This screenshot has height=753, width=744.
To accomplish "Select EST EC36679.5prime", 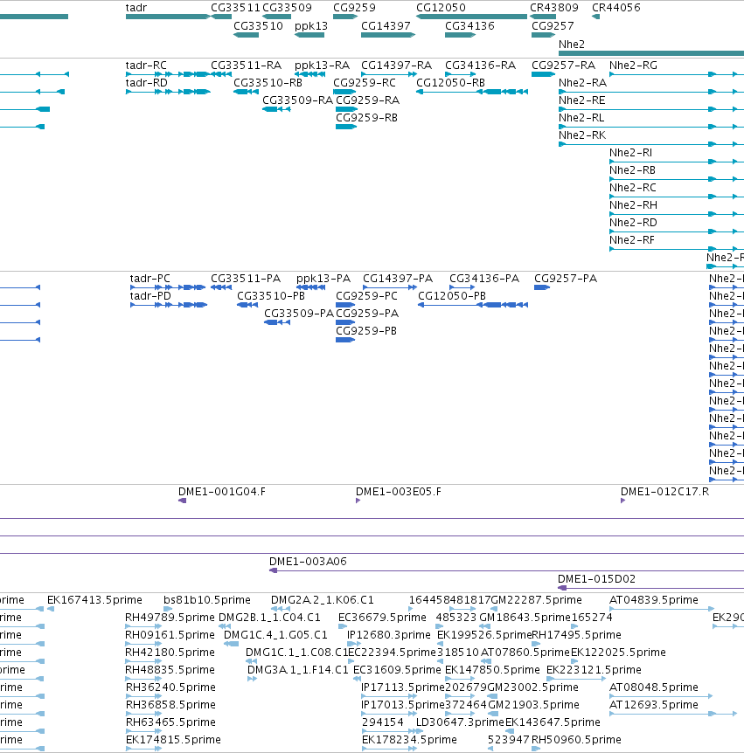I will (x=382, y=617).
